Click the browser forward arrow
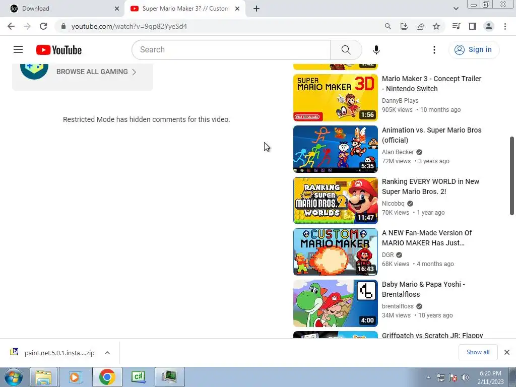 tap(27, 26)
